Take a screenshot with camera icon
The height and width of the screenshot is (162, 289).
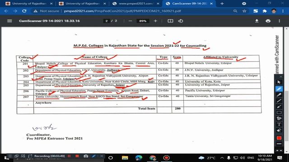86,156
